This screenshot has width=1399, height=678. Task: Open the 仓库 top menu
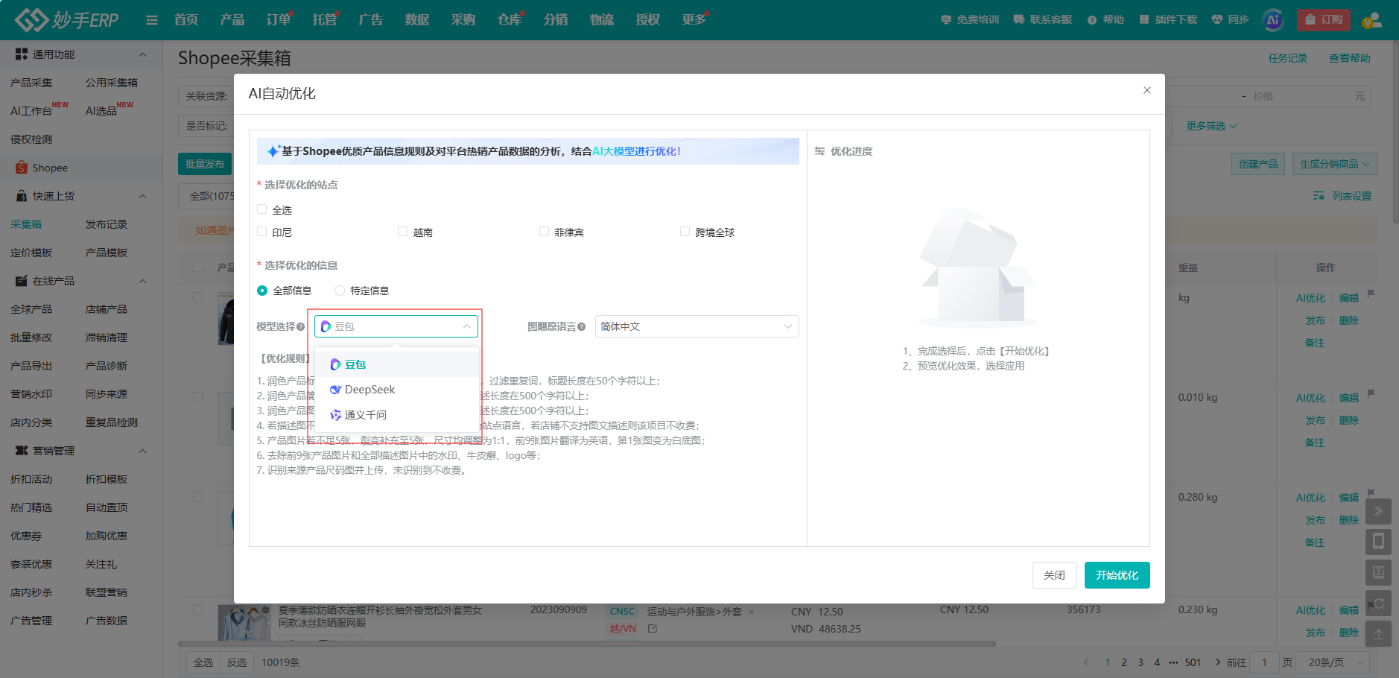point(510,19)
